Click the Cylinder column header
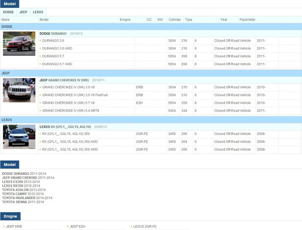The height and width of the screenshot is (230, 302). tap(175, 20)
